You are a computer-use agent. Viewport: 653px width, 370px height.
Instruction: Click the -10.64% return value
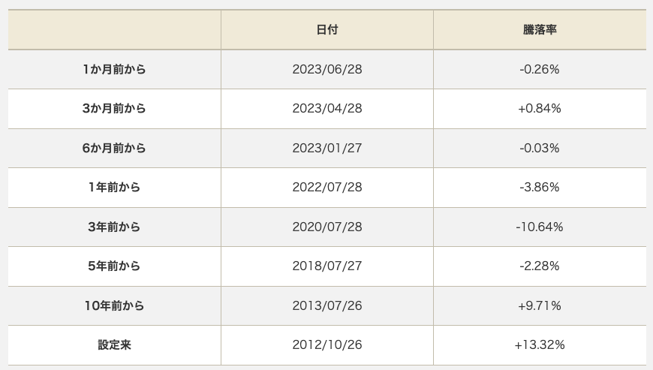[540, 227]
